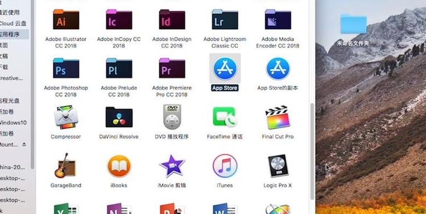
Task: Click the sidebar's vertical scrollbar
Action: 33,84
